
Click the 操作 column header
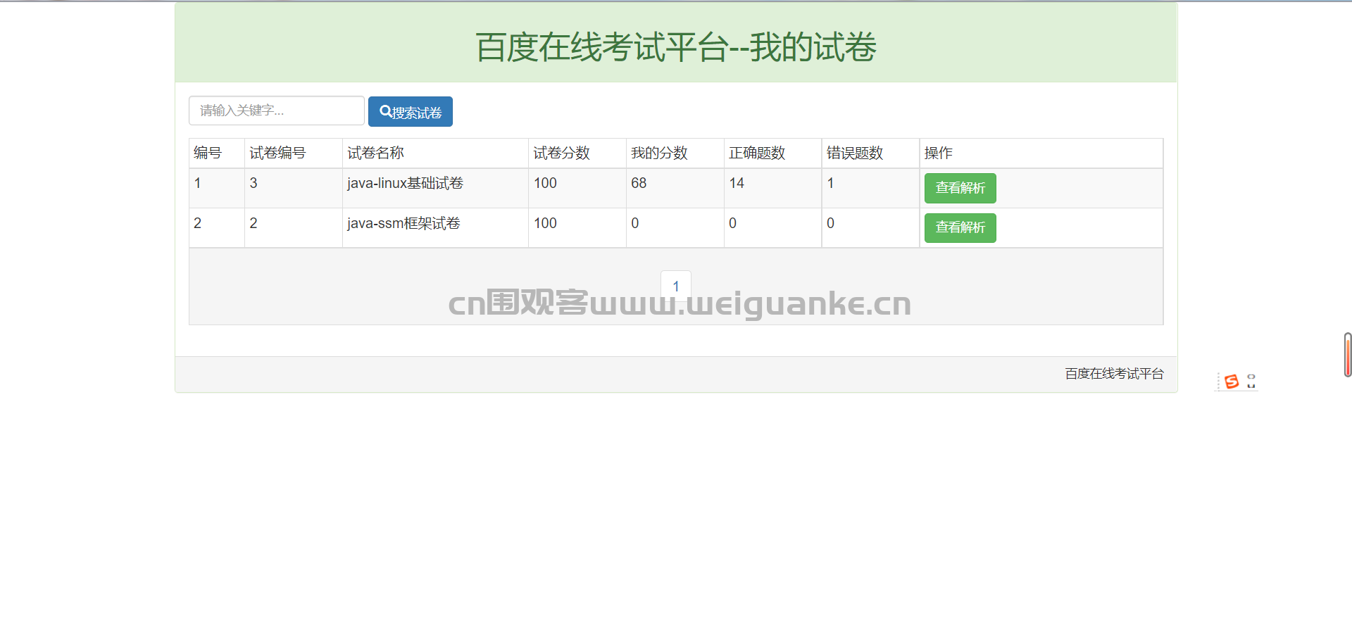pyautogui.click(x=938, y=153)
